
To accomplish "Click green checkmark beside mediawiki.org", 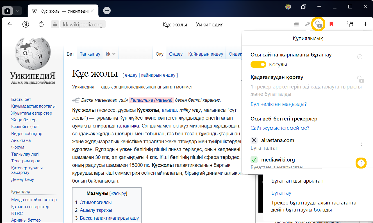I will coord(254,160).
